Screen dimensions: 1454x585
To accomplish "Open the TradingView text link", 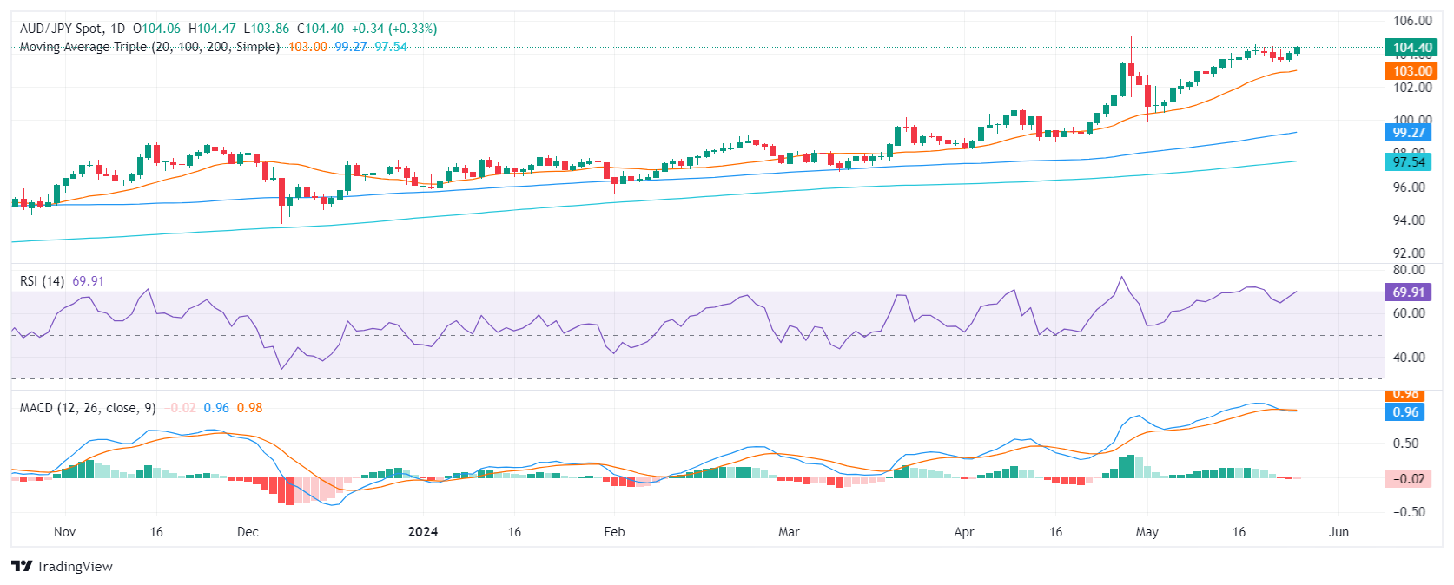I will coord(75,567).
